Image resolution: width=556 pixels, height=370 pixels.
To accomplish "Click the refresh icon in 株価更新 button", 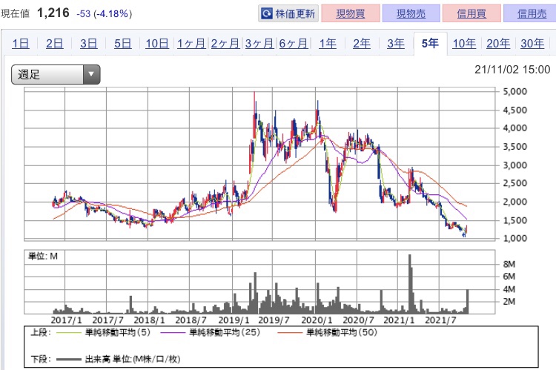I will tap(266, 14).
